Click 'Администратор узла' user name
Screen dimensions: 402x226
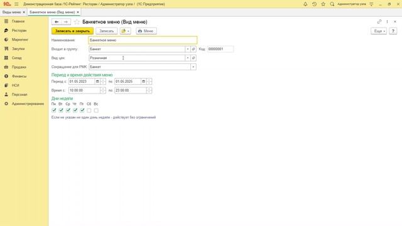pyautogui.click(x=352, y=4)
